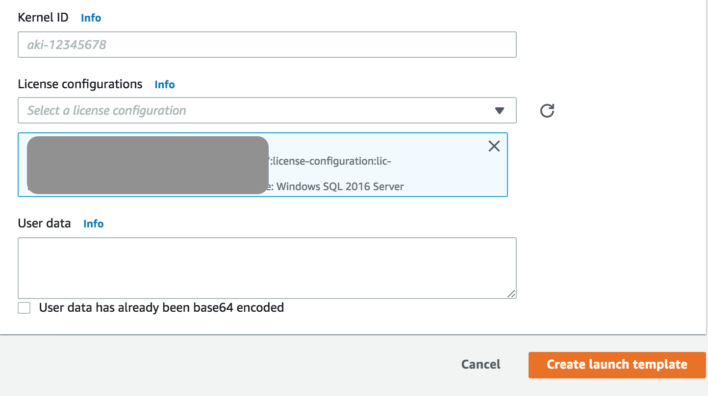
Task: Click the 'Windows SQL 2016 Server' text
Action: (x=340, y=186)
